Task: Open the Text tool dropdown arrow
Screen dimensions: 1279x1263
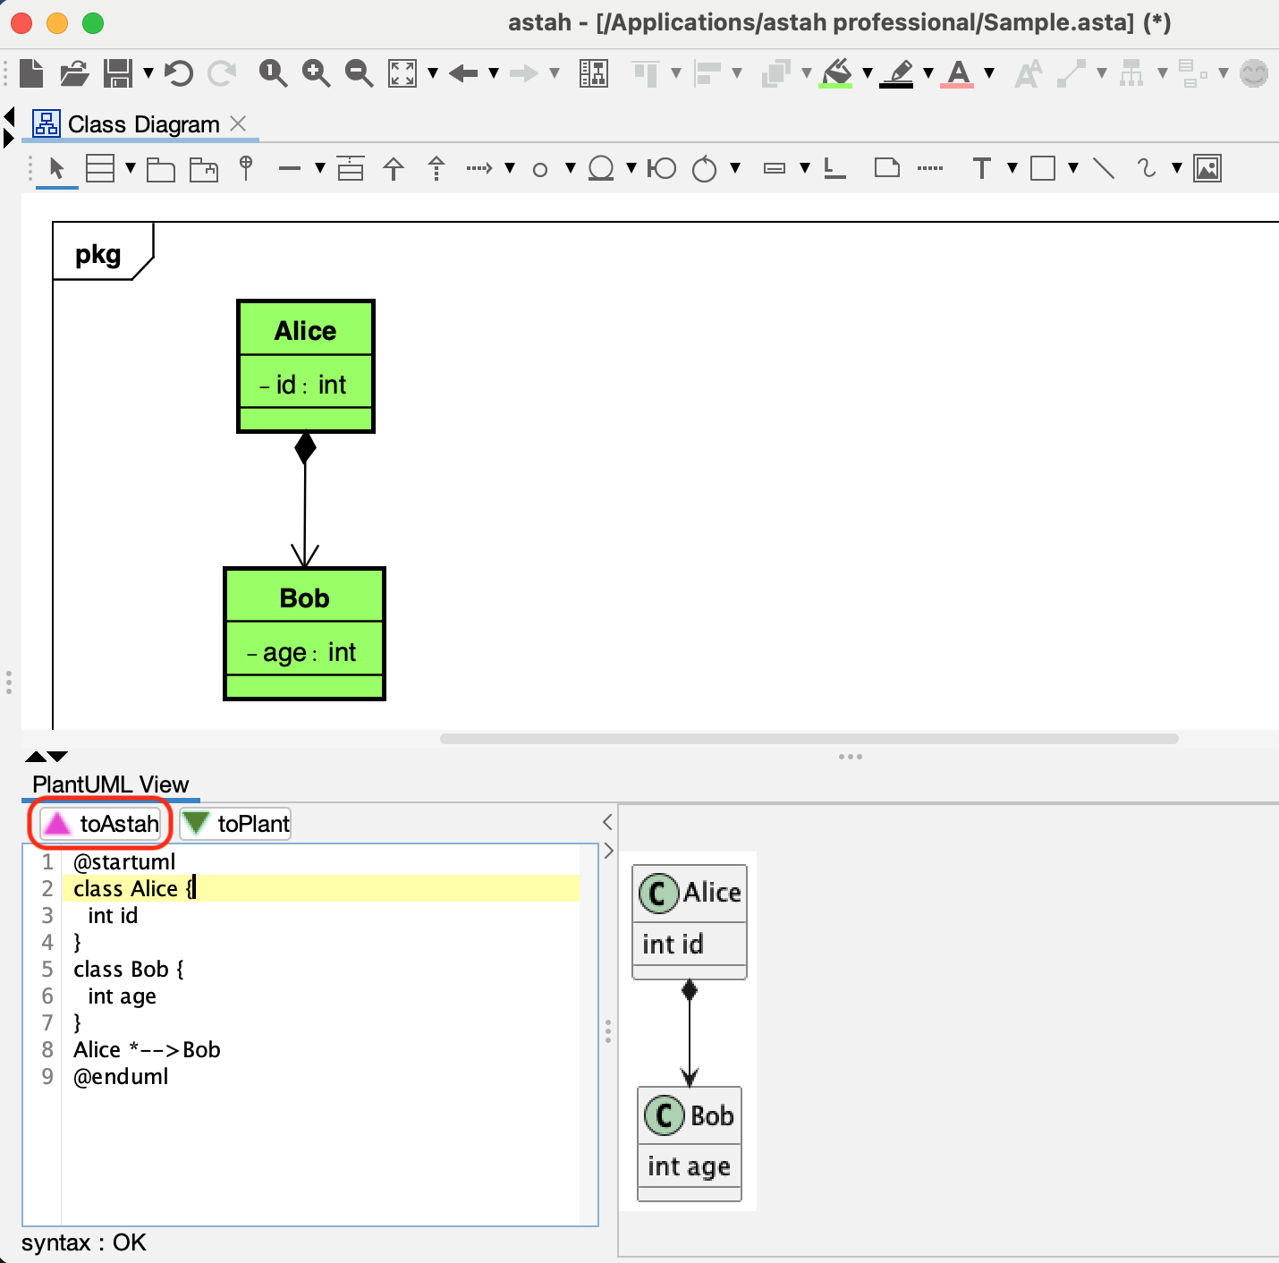Action: pyautogui.click(x=1012, y=168)
